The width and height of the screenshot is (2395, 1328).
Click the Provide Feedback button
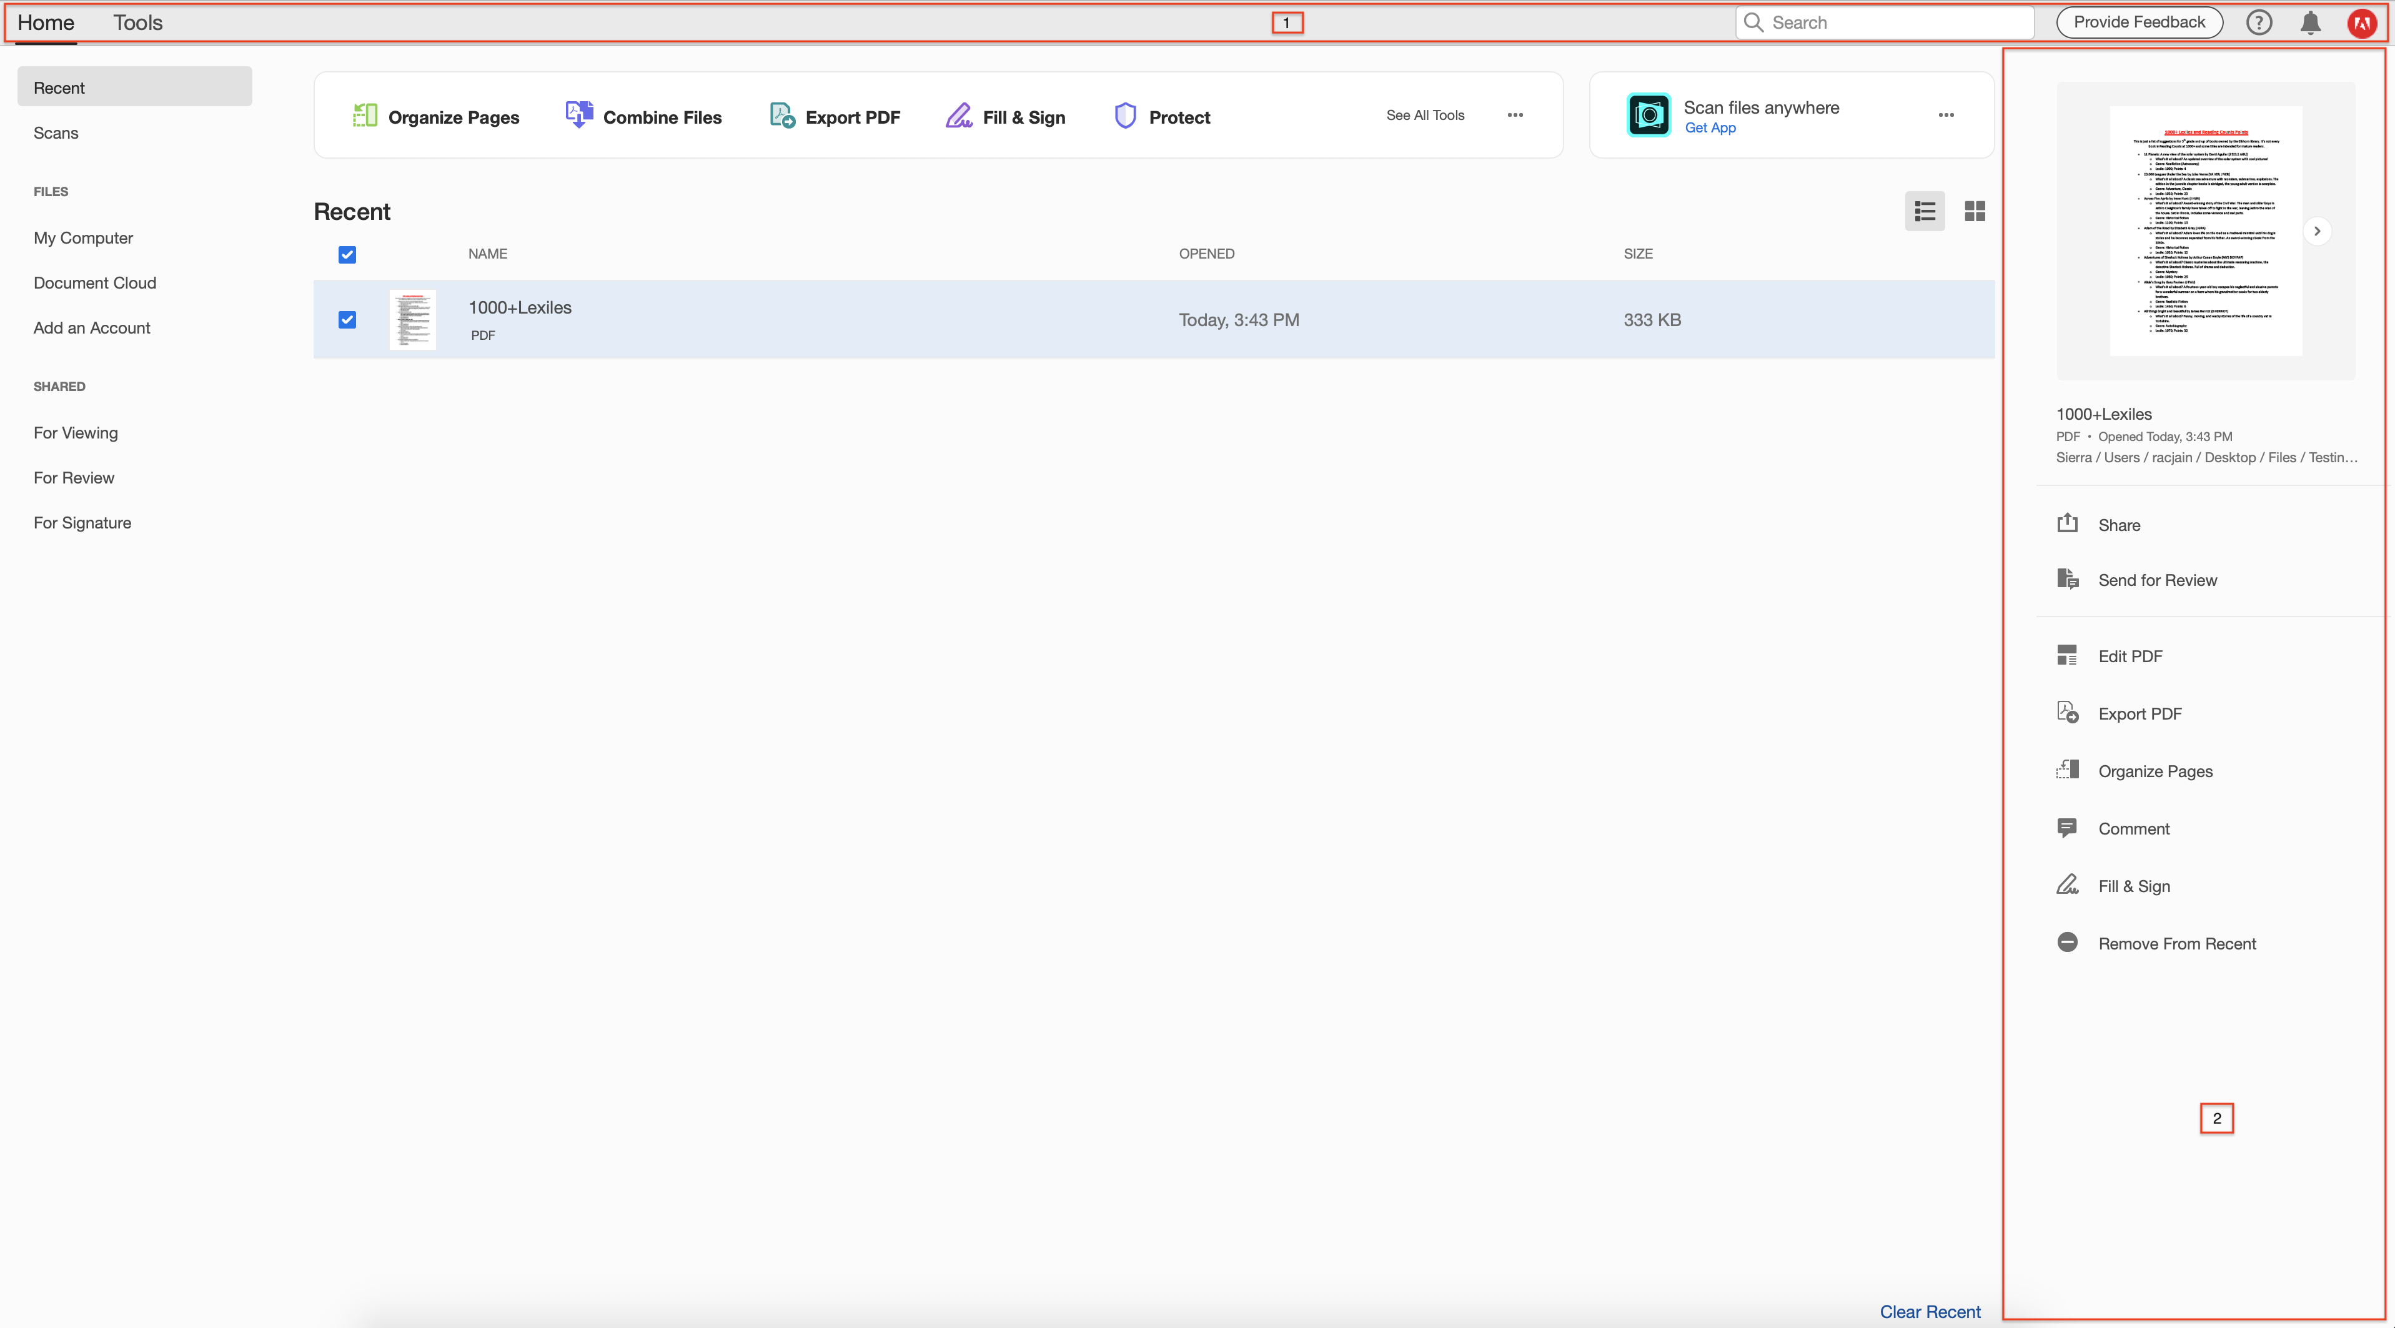(2138, 22)
